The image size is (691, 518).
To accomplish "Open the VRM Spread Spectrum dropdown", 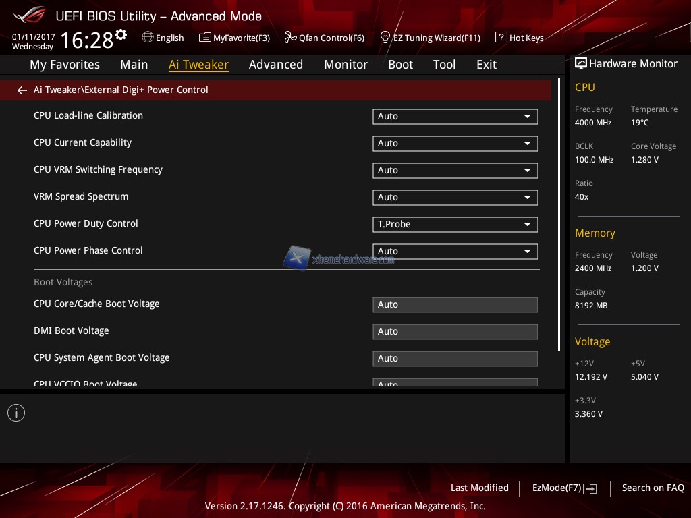I will point(455,197).
